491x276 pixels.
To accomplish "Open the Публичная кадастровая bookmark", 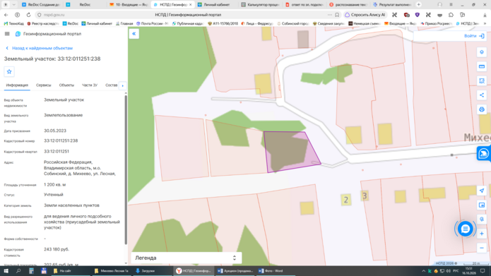I will coord(188,23).
